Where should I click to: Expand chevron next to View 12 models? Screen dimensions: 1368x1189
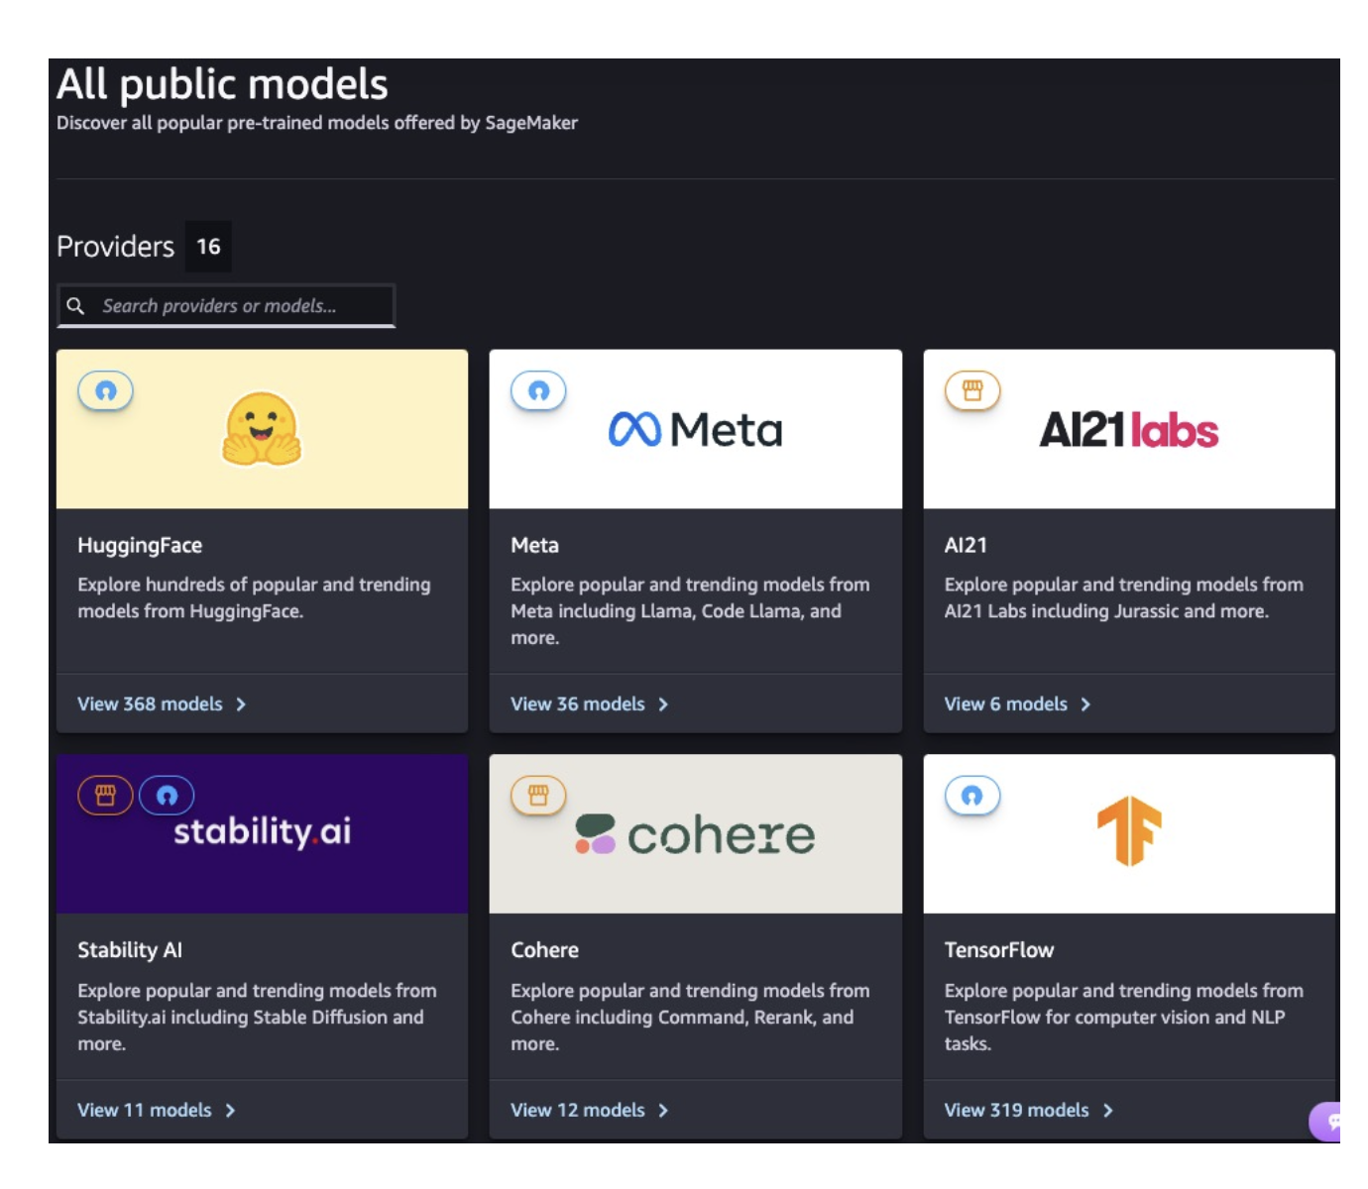tap(663, 1111)
